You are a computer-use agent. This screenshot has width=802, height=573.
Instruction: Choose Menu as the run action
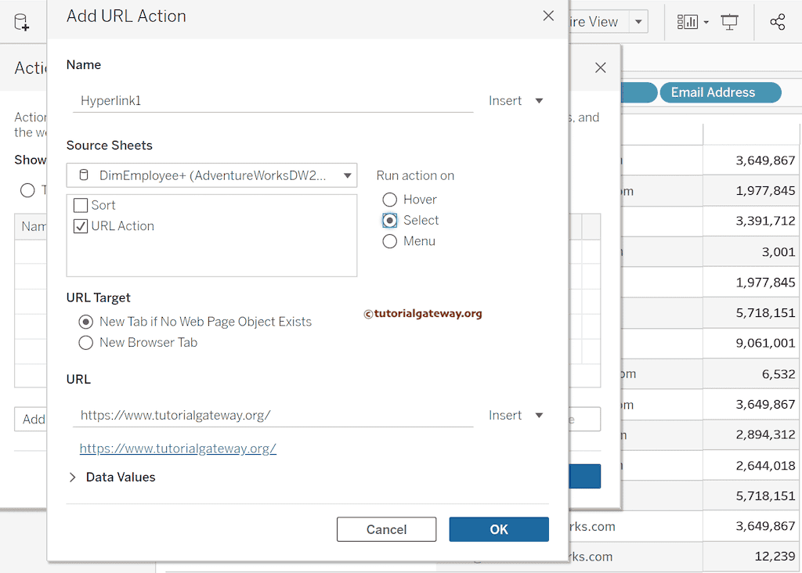(389, 241)
